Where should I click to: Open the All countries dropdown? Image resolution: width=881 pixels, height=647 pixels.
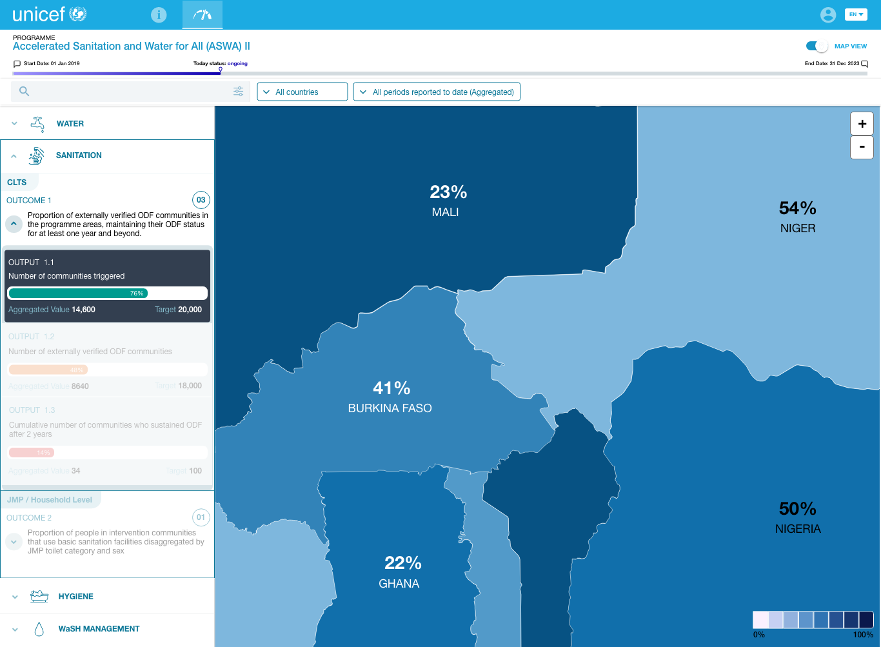click(302, 92)
